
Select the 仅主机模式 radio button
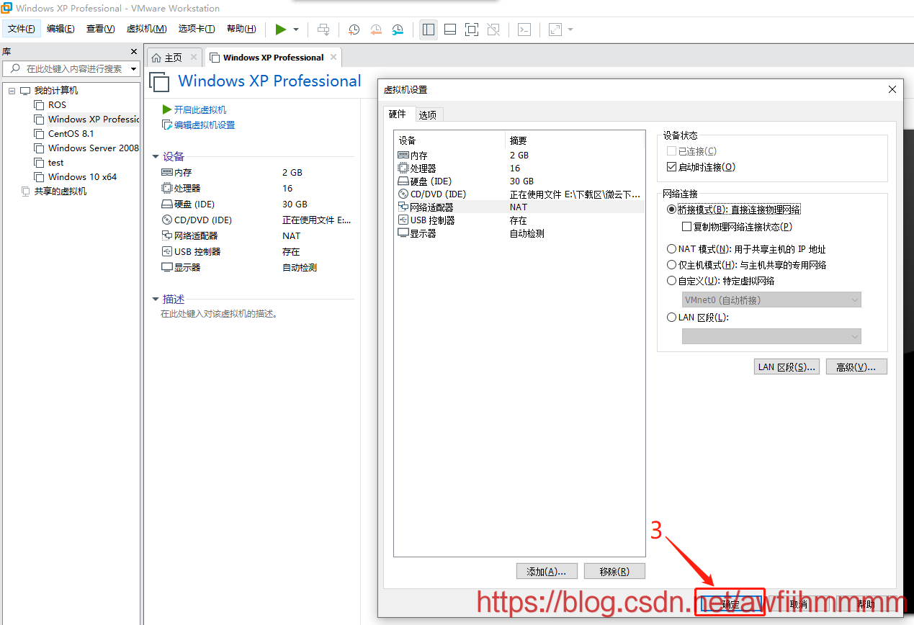point(672,265)
